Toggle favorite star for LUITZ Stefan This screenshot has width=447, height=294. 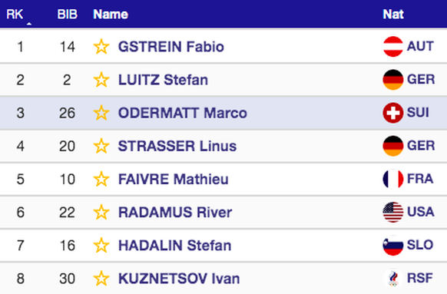point(101,80)
